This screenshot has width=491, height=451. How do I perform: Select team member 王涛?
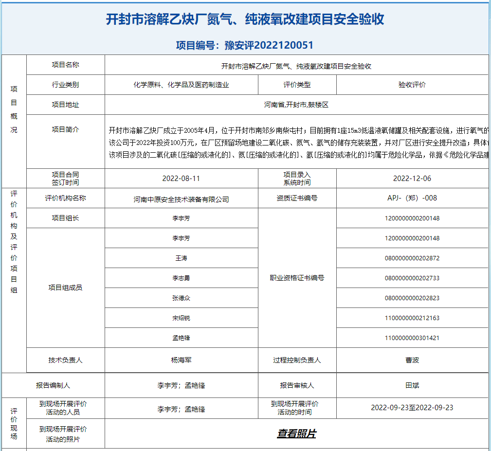pos(182,258)
